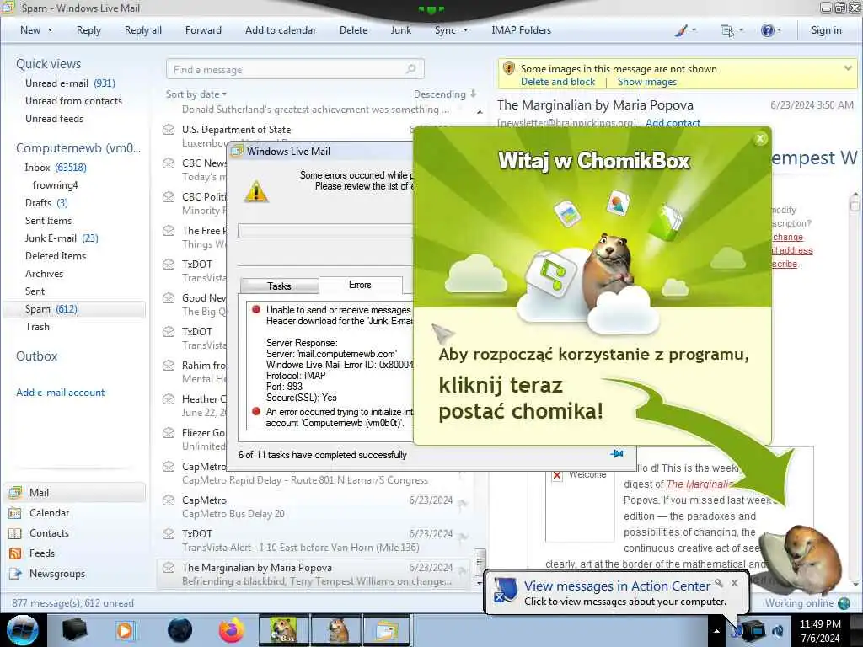
Task: Open the menus icon dropdown arrow
Action: [x=741, y=30]
